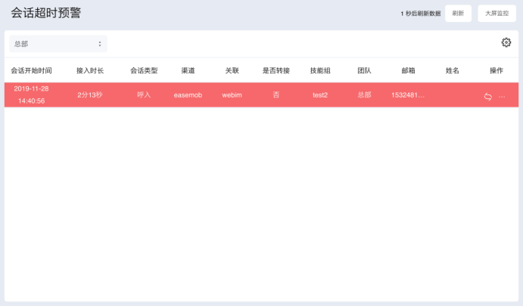This screenshot has height=306, width=523.
Task: Open the 大屏监控 big-screen monitor button
Action: tap(497, 14)
